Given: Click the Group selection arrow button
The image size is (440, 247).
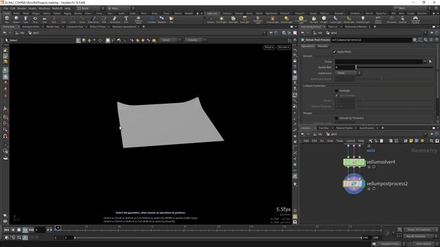Looking at the screenshot, I should pos(430,62).
